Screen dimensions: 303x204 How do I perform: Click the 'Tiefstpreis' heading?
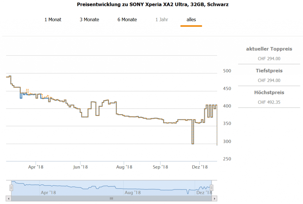point(269,71)
